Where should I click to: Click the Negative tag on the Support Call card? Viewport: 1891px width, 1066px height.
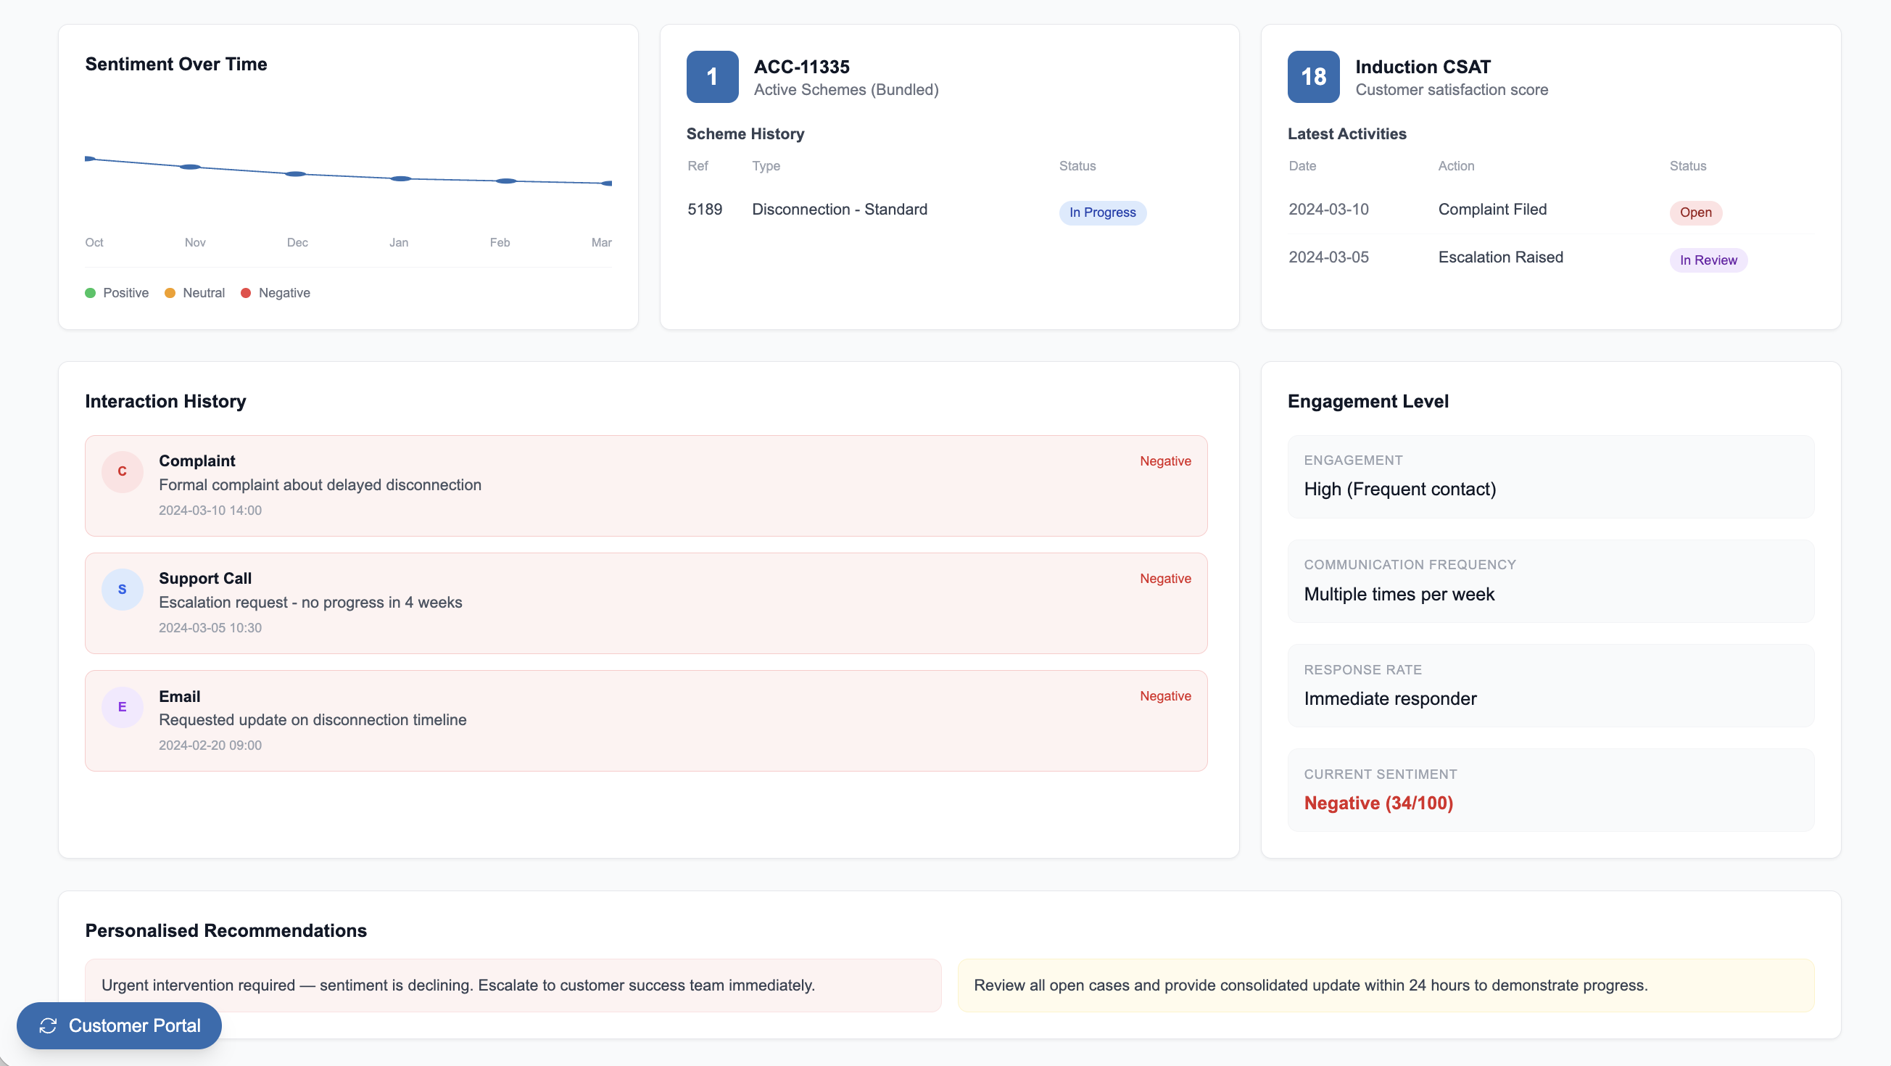coord(1165,579)
